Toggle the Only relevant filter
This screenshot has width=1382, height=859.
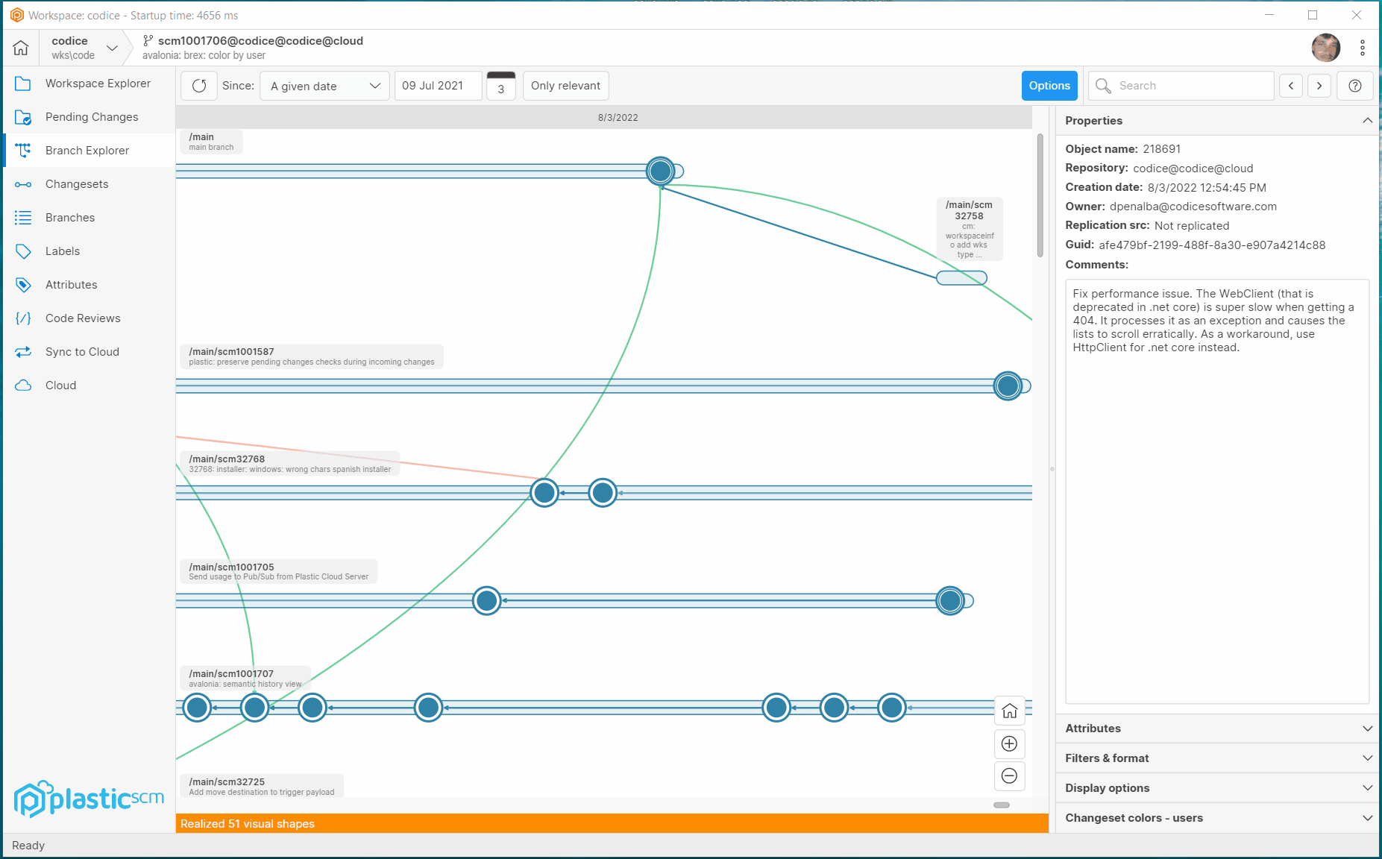click(x=565, y=86)
